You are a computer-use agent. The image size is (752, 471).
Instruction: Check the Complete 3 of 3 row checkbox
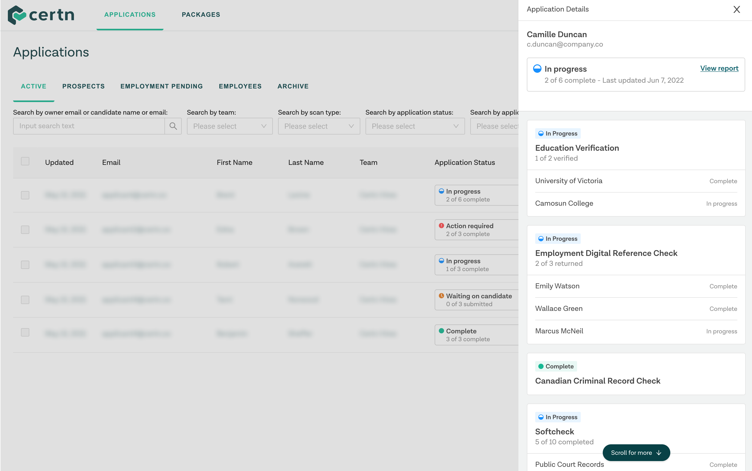pos(25,332)
